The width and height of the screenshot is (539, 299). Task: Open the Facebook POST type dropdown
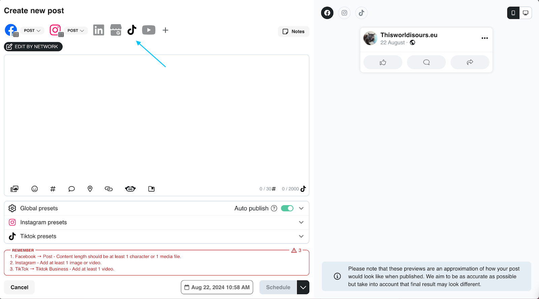pos(32,30)
